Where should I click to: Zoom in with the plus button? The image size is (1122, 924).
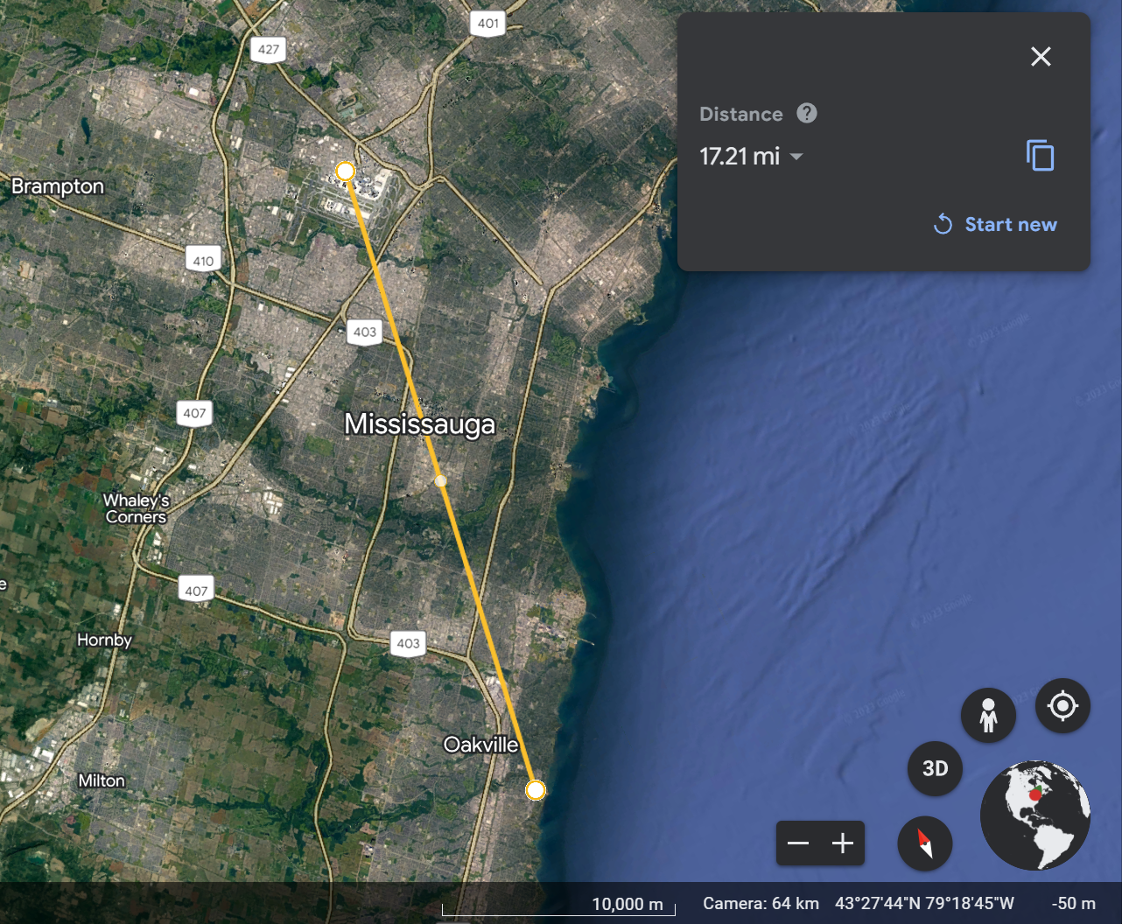coord(843,843)
